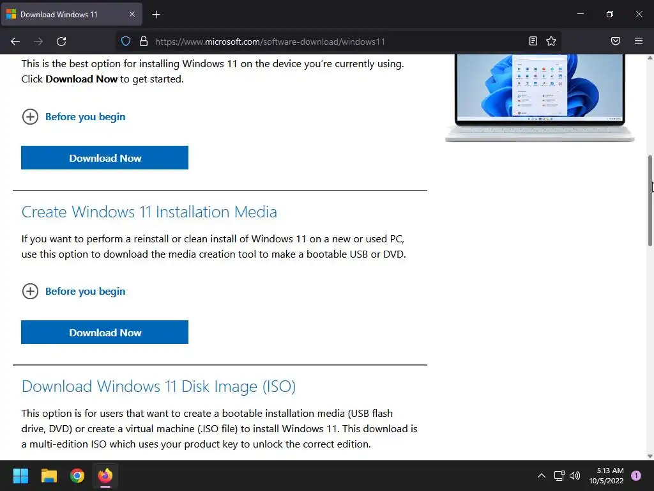Click Download Now for Installation Media

105,332
